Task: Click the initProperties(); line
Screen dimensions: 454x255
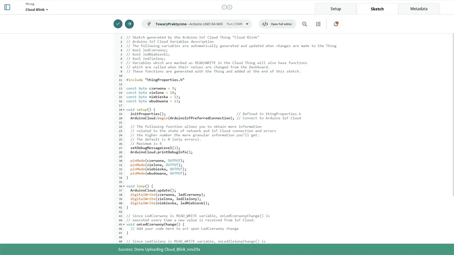Action: tap(148, 114)
